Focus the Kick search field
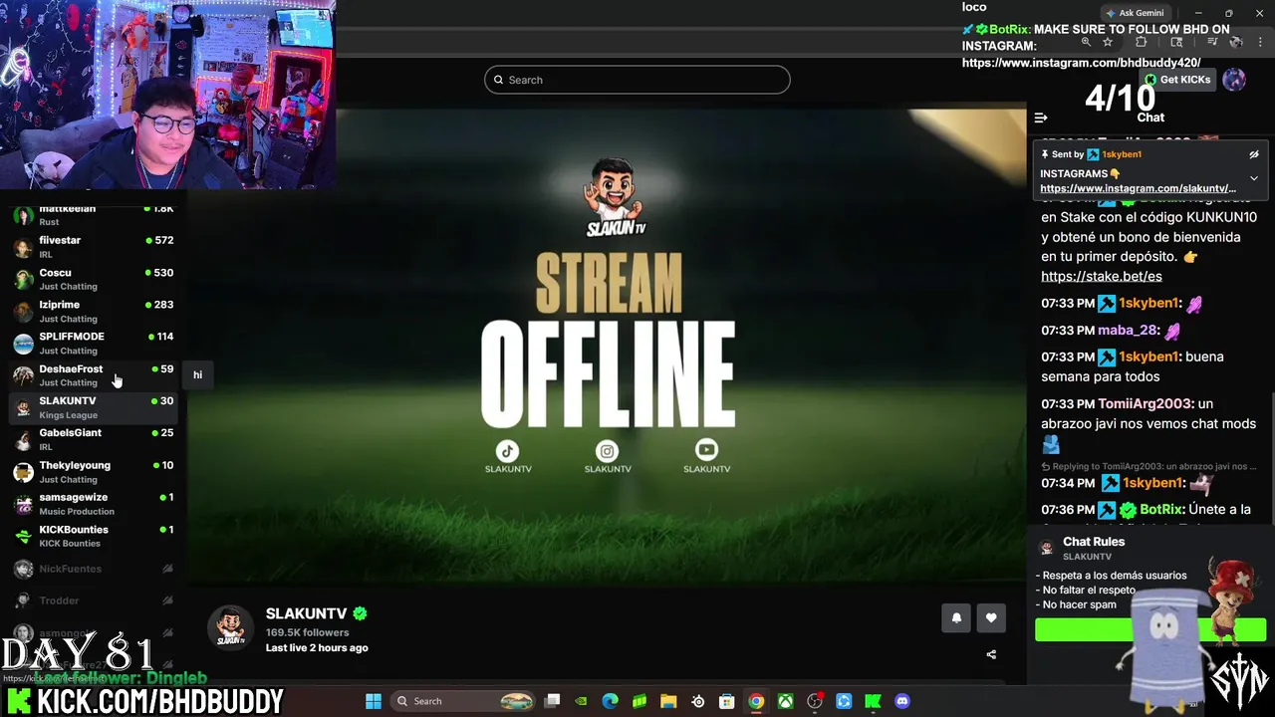The image size is (1275, 717). pyautogui.click(x=637, y=80)
